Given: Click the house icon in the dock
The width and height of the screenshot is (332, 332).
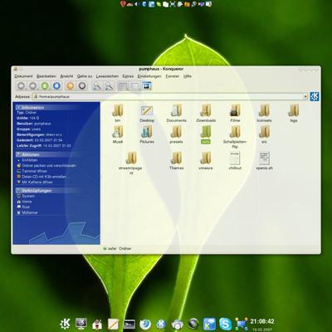Looking at the screenshot, I should tap(97, 325).
